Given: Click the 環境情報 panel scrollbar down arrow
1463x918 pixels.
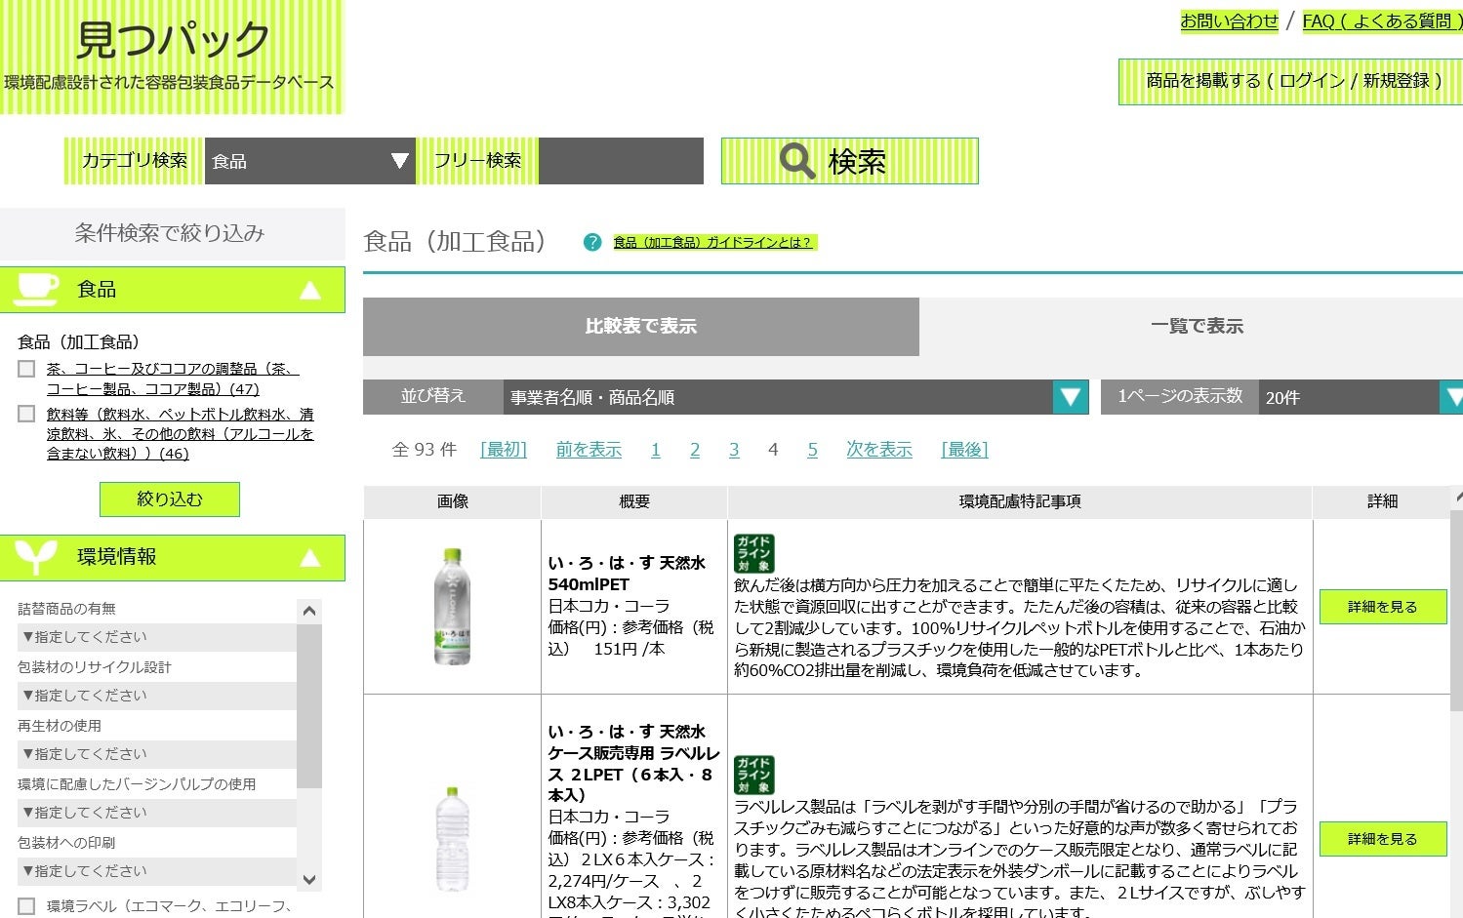Looking at the screenshot, I should click(x=309, y=879).
